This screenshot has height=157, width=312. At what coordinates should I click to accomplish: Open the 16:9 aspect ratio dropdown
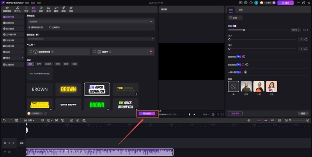[206, 114]
